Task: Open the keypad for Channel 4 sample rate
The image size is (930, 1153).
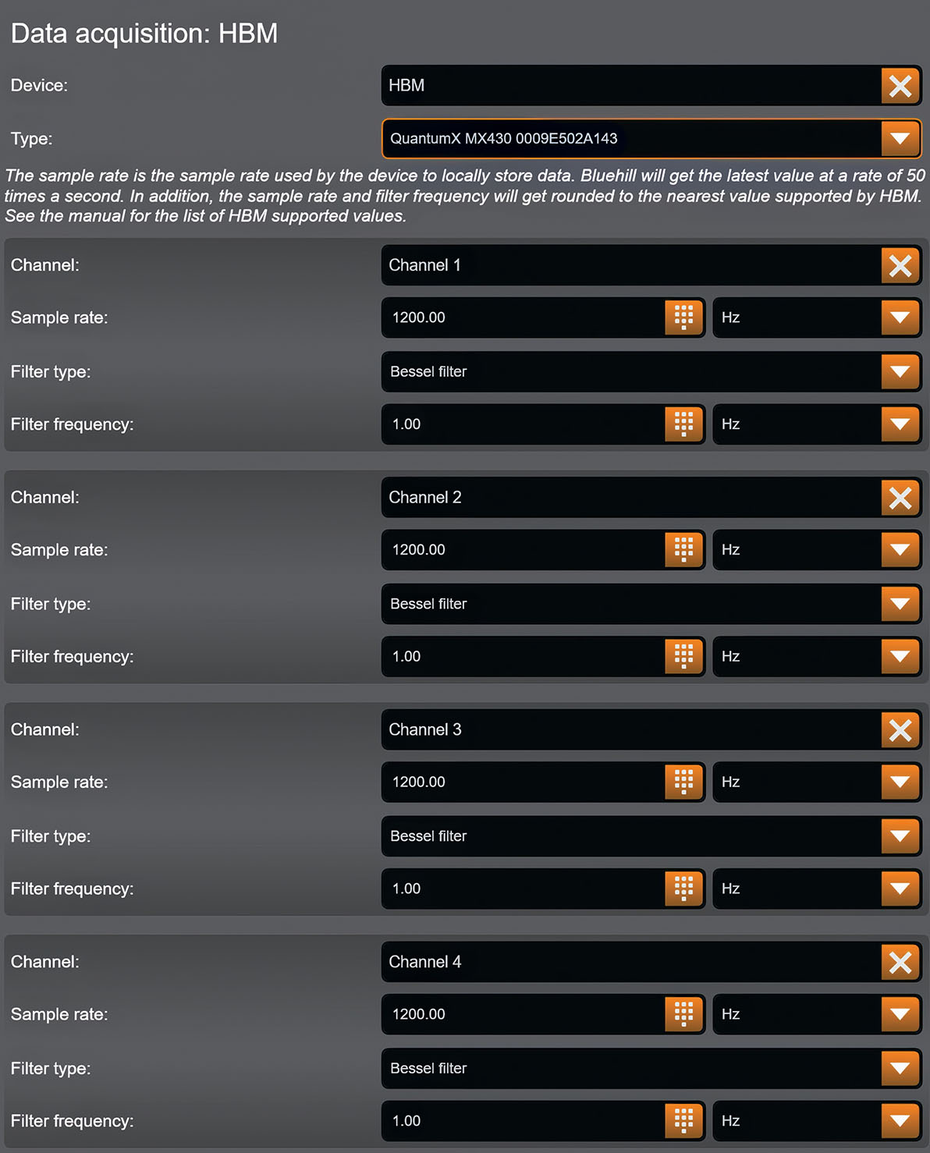Action: click(x=683, y=1014)
